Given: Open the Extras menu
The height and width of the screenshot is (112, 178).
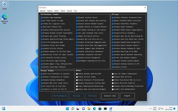Looking at the screenshot, I should 56,11.
